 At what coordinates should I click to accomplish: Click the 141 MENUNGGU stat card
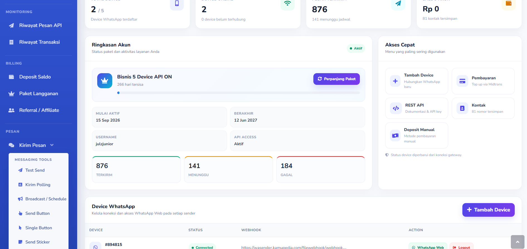tap(228, 169)
